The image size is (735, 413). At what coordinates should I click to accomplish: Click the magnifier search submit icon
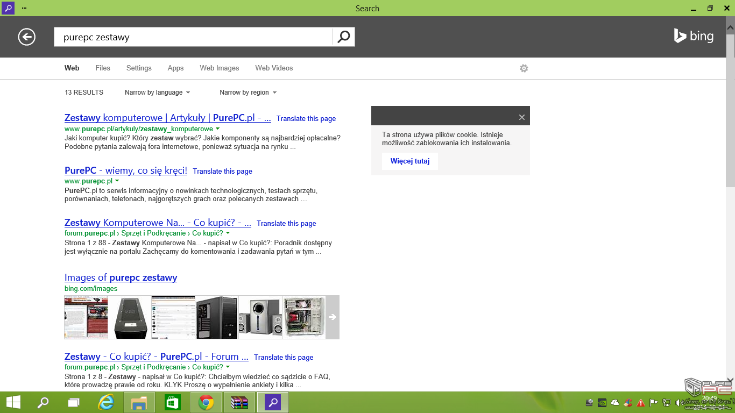[343, 37]
